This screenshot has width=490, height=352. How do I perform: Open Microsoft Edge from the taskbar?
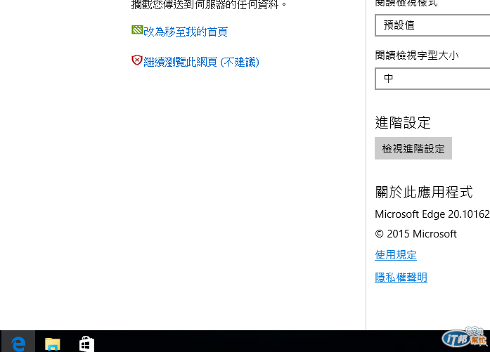coord(18,343)
